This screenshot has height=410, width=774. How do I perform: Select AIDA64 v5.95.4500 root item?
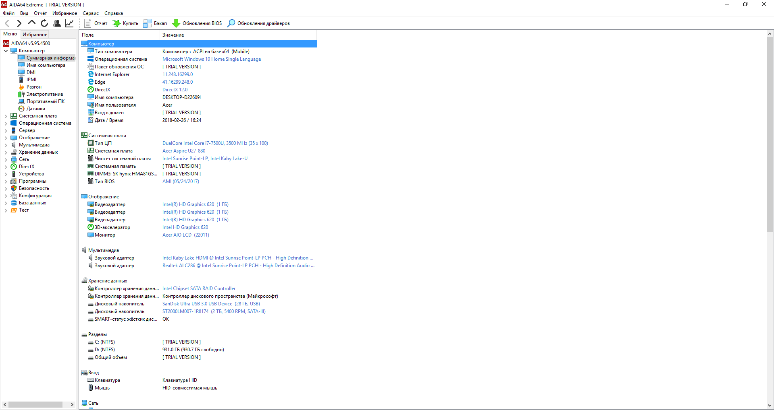click(x=27, y=43)
